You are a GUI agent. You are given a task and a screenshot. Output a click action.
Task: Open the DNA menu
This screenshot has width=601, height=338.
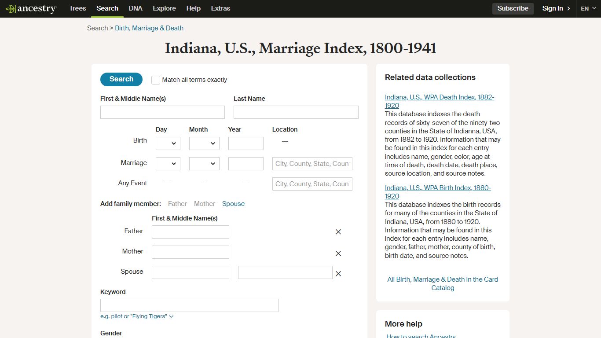point(136,8)
